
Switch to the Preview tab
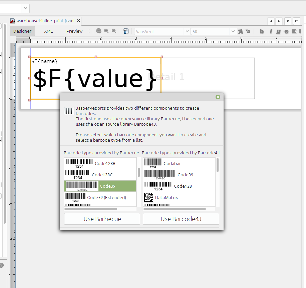[74, 31]
